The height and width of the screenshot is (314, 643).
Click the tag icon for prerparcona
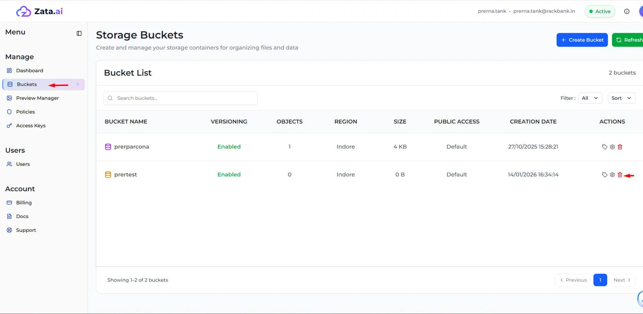coord(604,147)
